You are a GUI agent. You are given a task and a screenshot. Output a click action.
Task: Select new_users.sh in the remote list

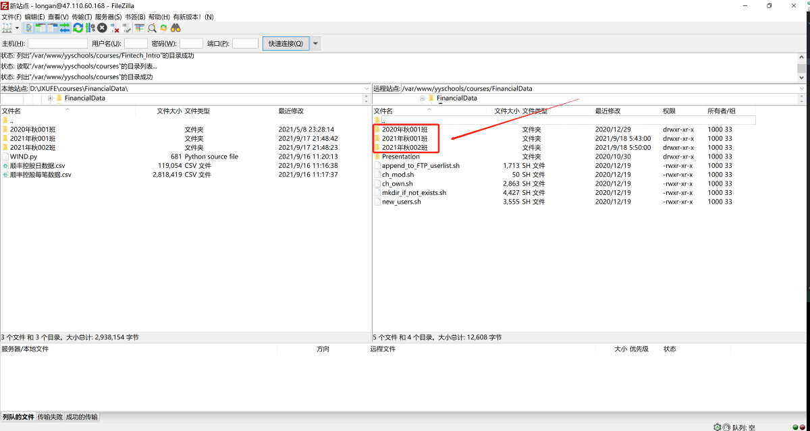tap(402, 202)
